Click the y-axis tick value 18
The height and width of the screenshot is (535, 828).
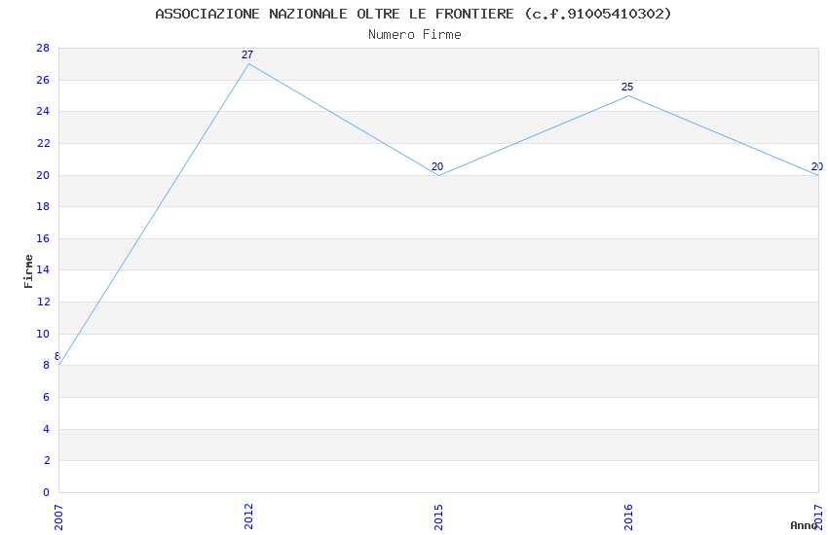tap(43, 206)
